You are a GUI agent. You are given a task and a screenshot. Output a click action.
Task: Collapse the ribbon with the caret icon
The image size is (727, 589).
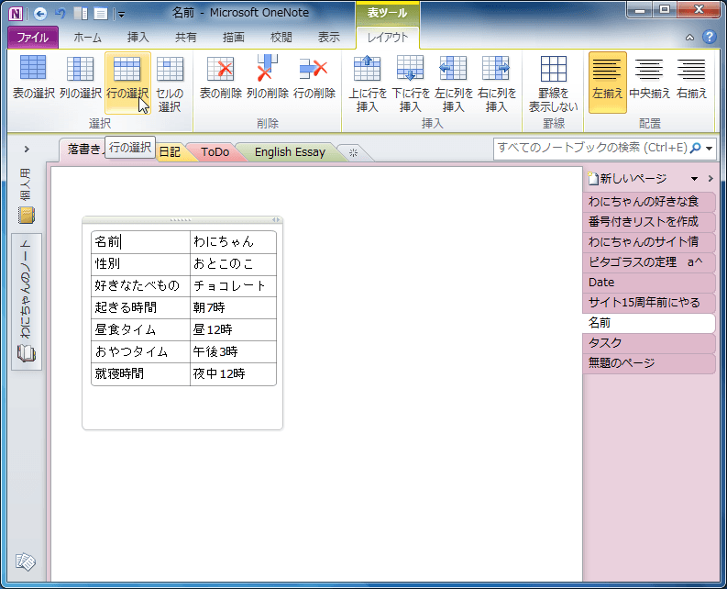(690, 38)
